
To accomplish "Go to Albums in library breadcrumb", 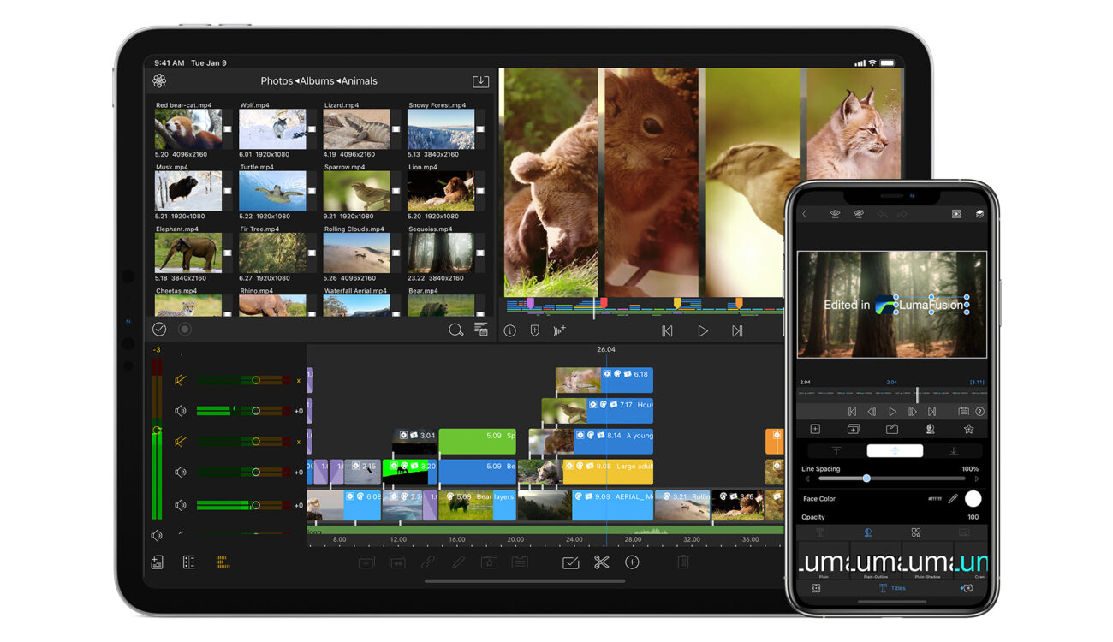I will [x=317, y=81].
